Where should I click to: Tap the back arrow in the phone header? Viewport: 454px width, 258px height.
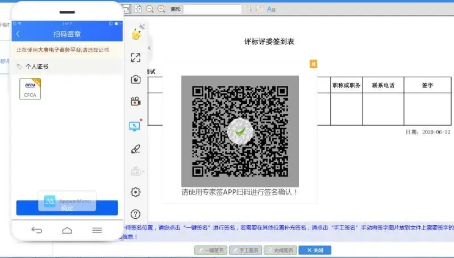tap(18, 34)
